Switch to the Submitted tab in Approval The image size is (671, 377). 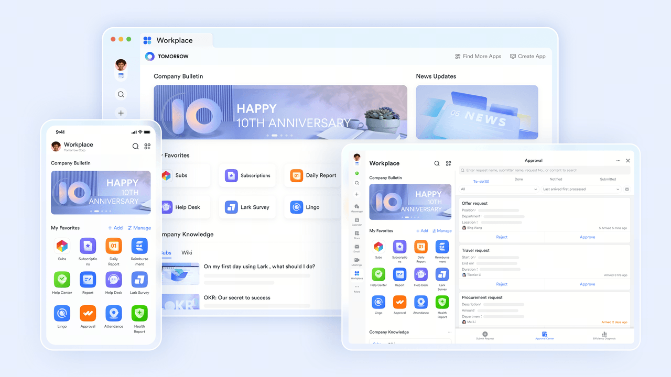pos(608,179)
